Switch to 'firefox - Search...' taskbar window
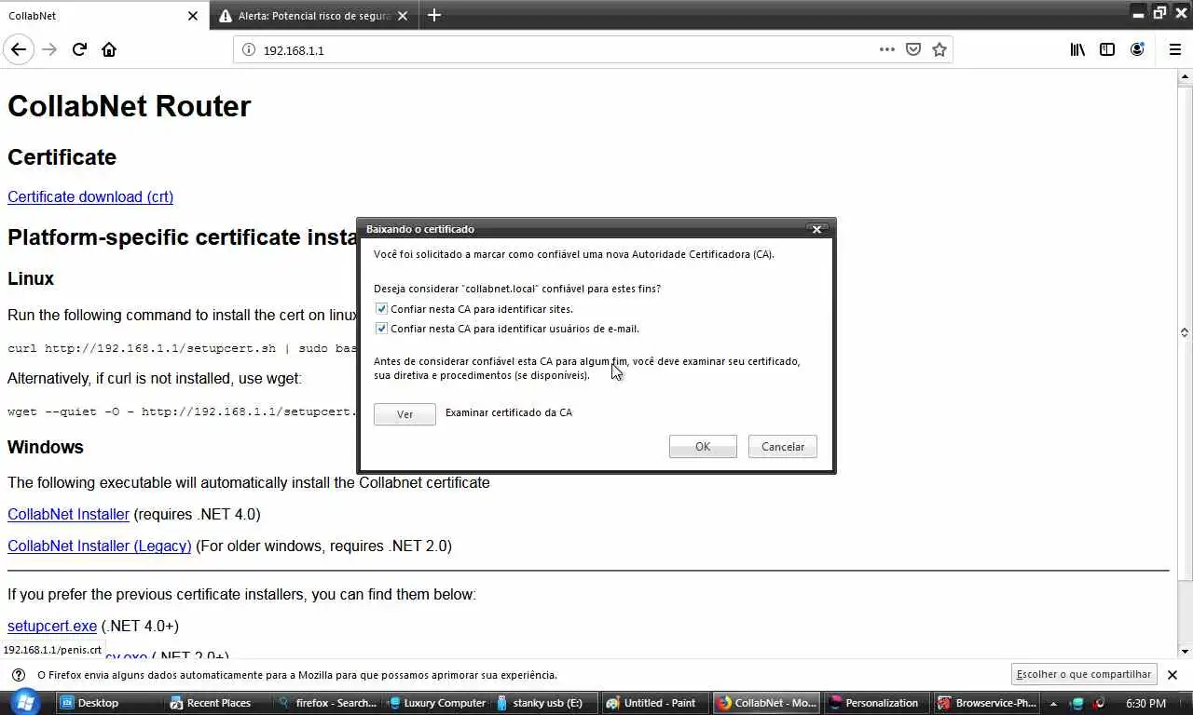This screenshot has width=1193, height=715. [328, 703]
